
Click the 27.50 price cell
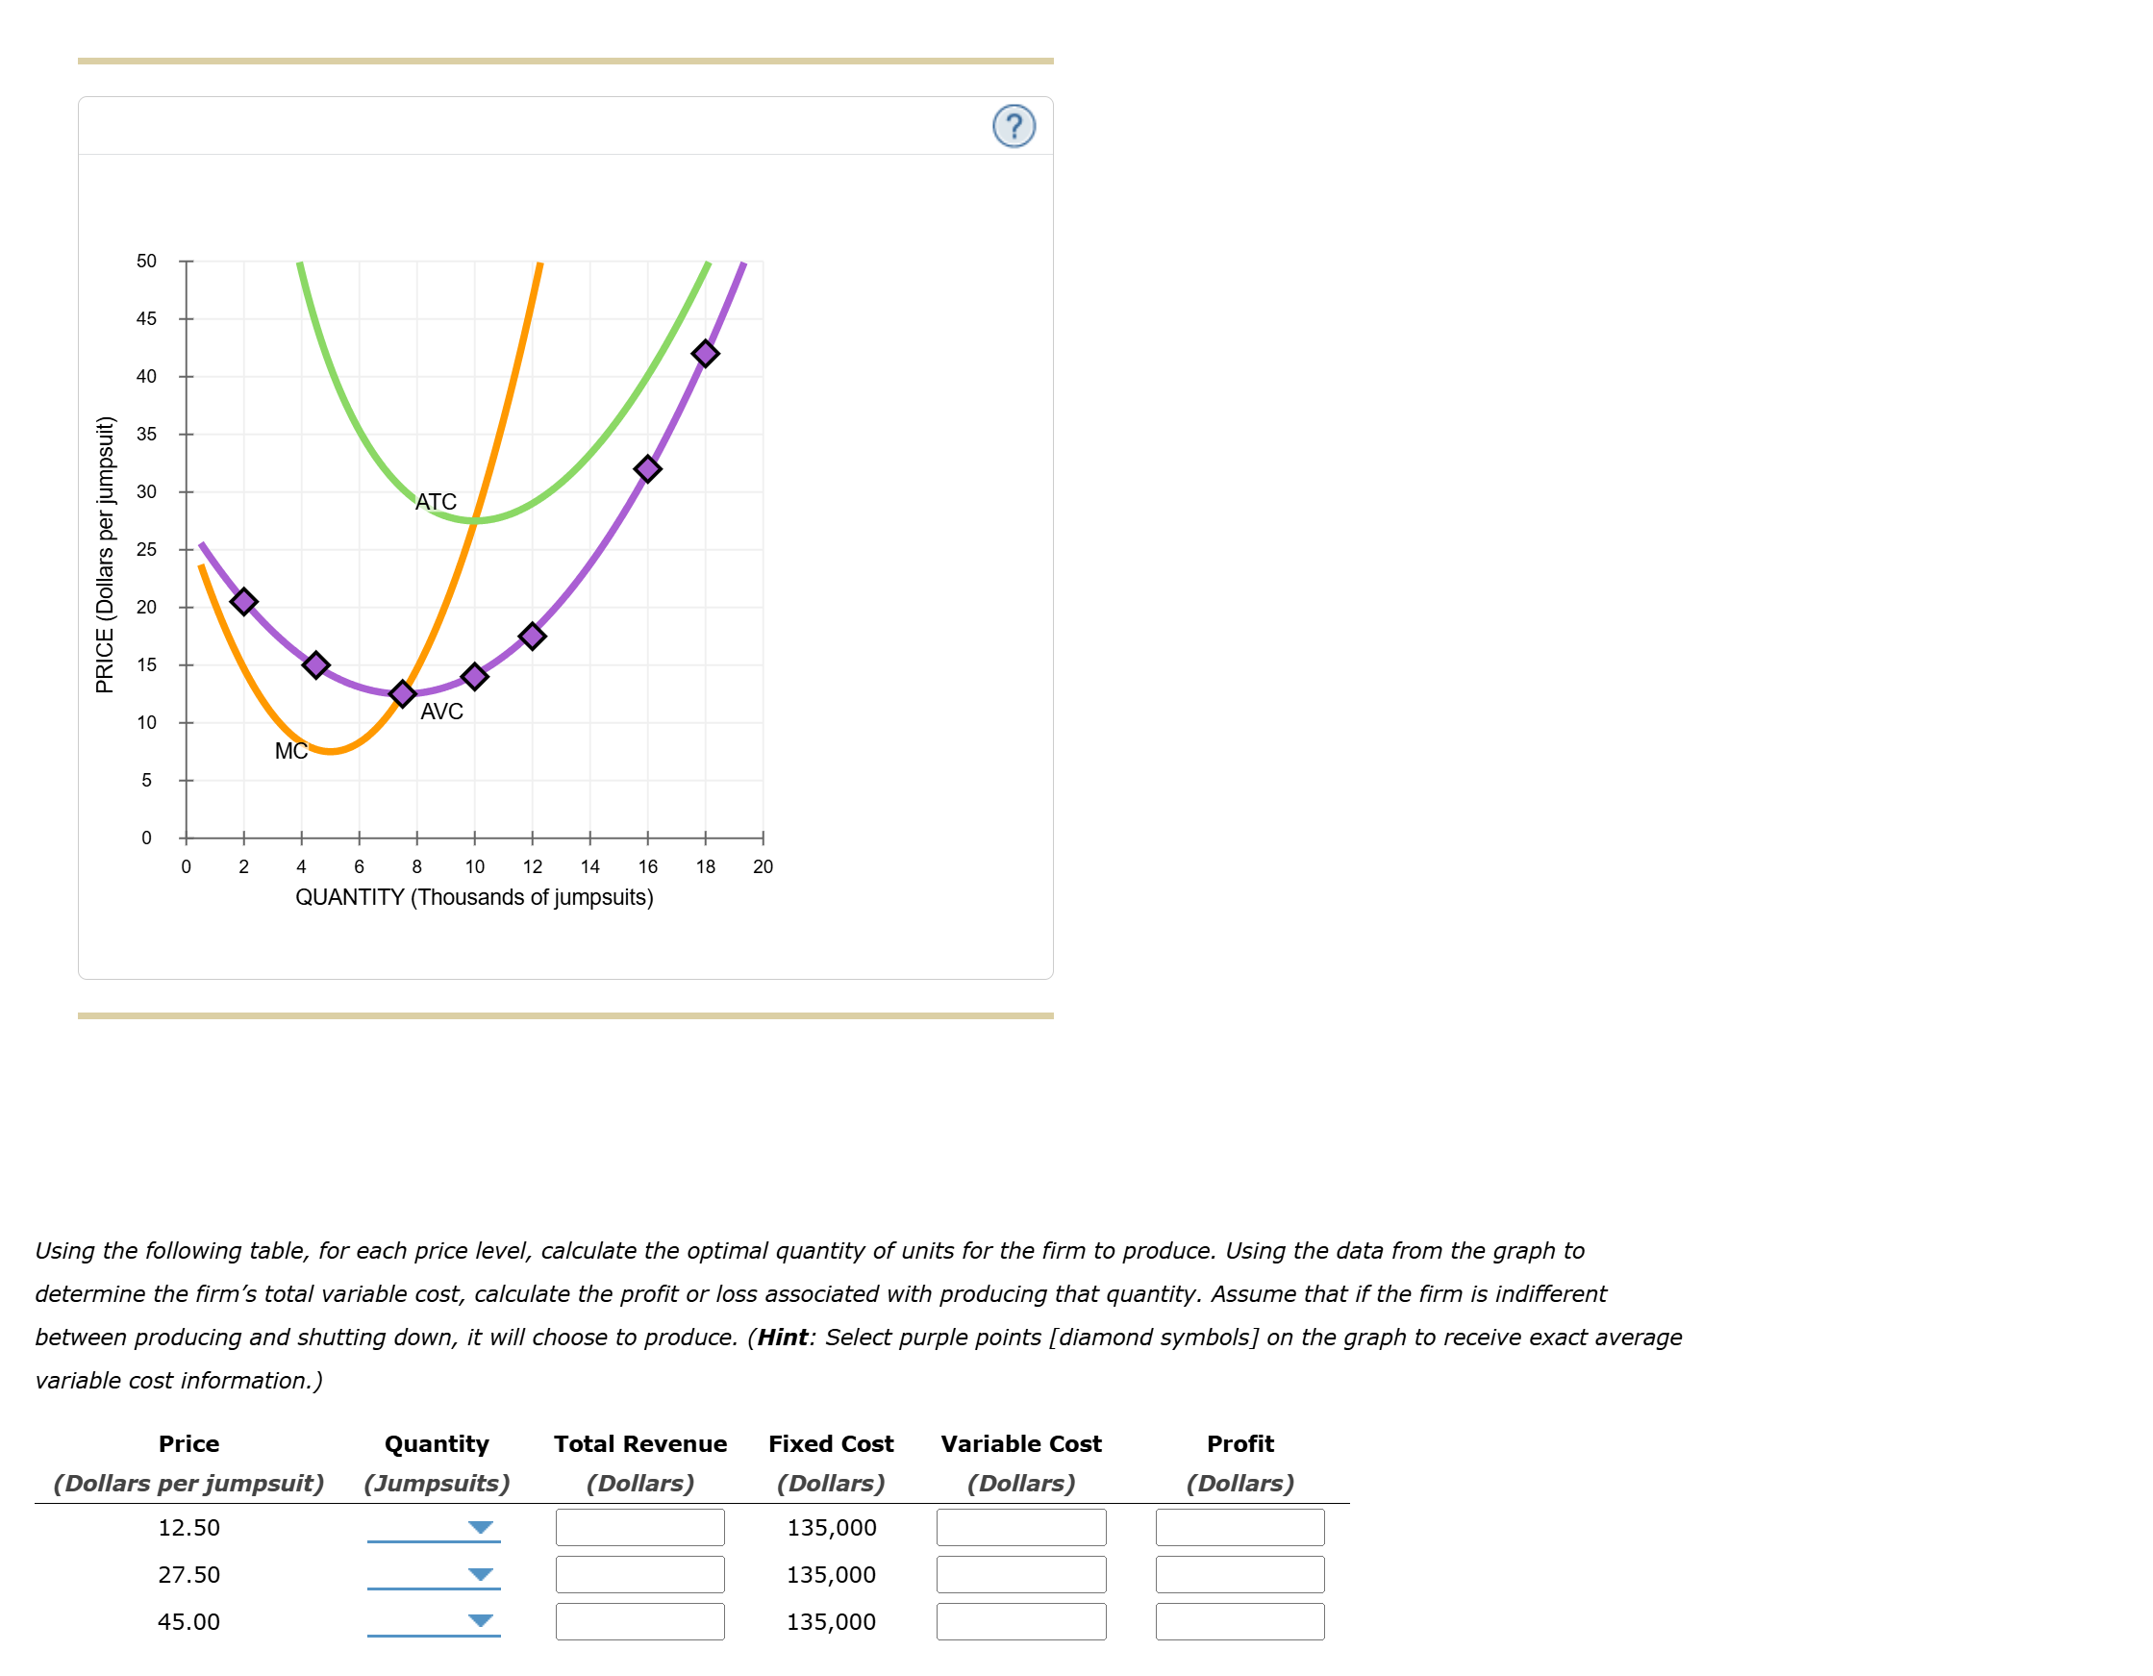pos(189,1574)
